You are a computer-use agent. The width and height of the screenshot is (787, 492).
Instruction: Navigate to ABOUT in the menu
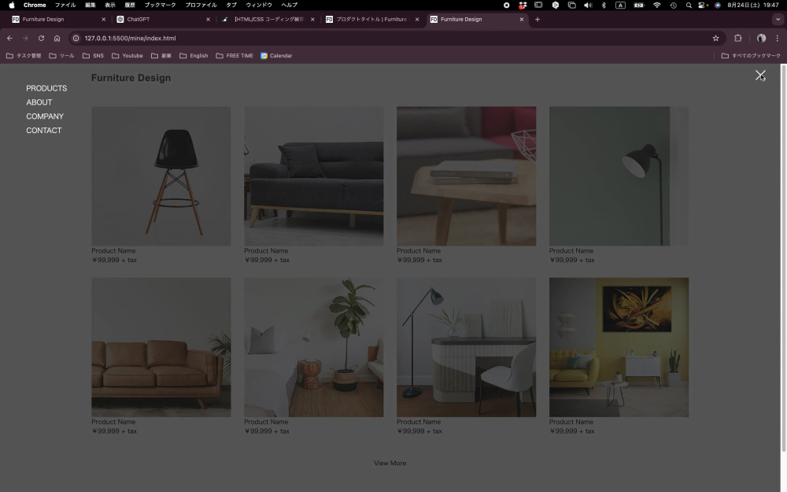coord(39,102)
